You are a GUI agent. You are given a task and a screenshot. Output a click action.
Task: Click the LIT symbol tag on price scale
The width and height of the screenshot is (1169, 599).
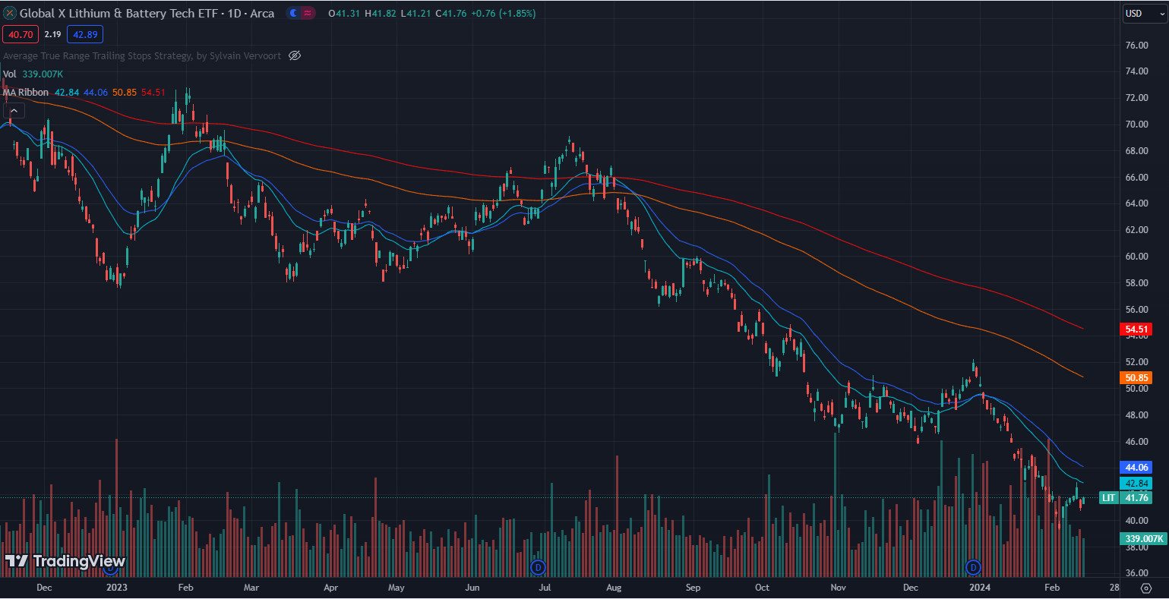tap(1109, 498)
